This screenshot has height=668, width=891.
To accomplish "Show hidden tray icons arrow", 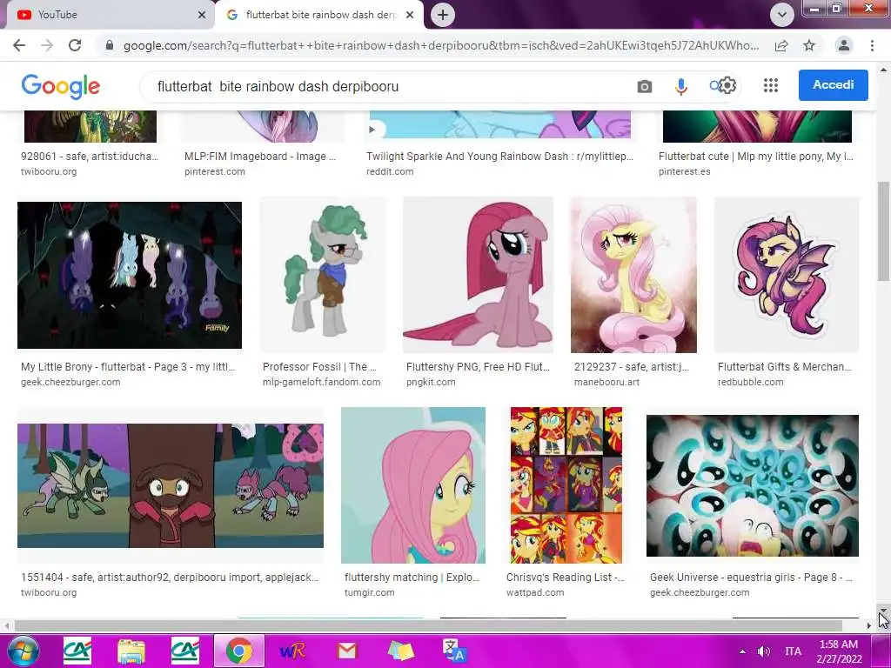I will pyautogui.click(x=742, y=651).
